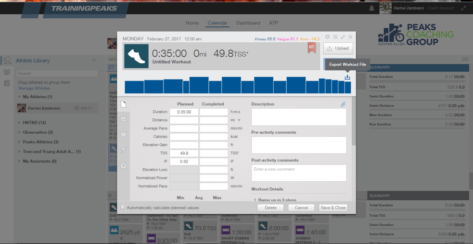
Task: Open the workout dialog hamburger menu
Action: click(335, 37)
